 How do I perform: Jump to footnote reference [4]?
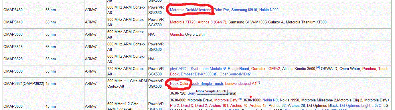(x=318, y=68)
